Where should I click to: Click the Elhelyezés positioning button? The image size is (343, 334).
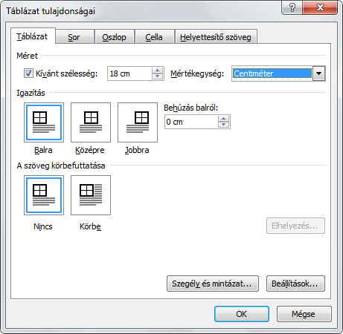click(295, 226)
